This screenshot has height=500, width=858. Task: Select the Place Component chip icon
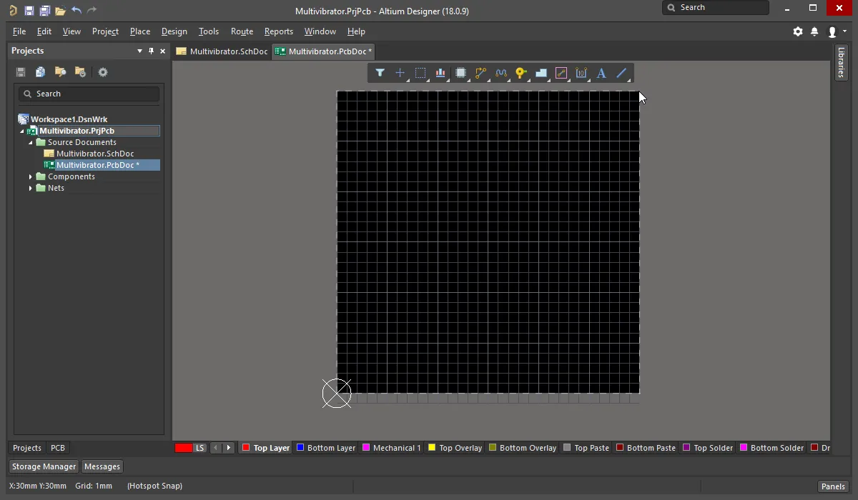[460, 73]
